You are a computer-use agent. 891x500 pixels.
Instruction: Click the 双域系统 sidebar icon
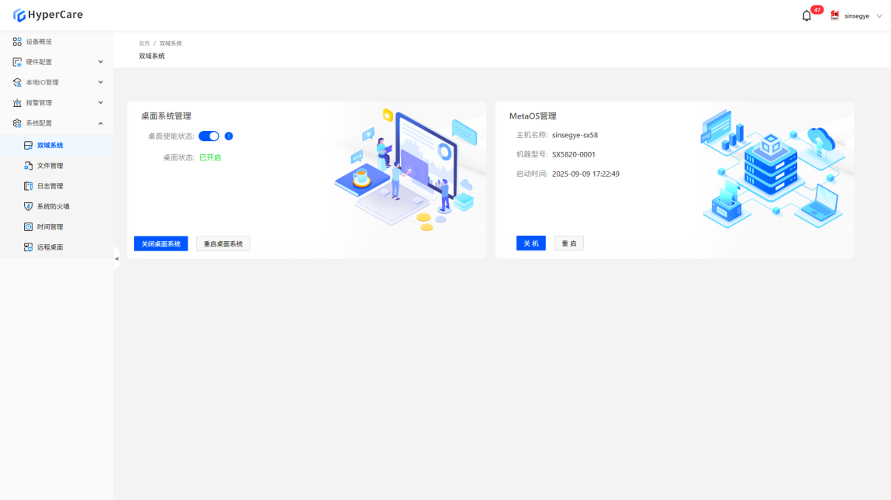(x=29, y=146)
